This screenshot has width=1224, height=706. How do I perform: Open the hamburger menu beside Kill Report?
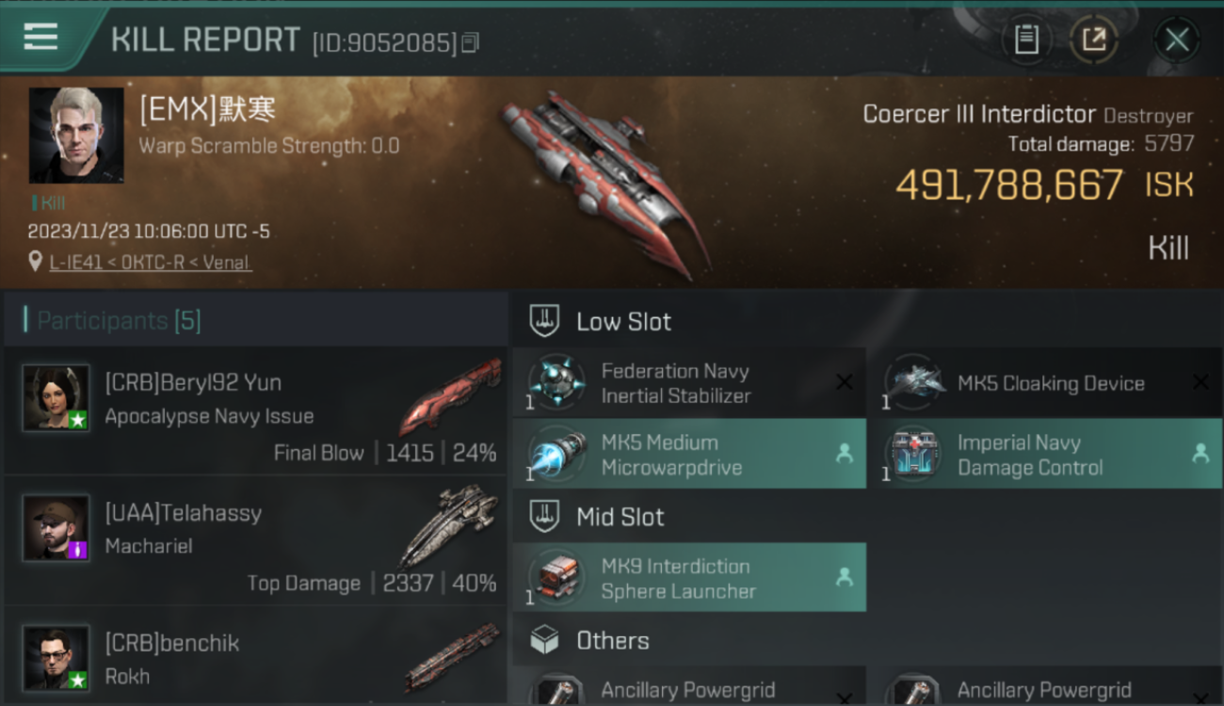(40, 37)
